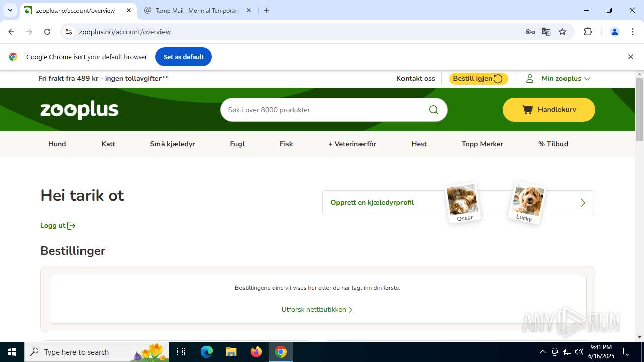Click Bestill igjen reorder button
644x362 pixels.
478,79
